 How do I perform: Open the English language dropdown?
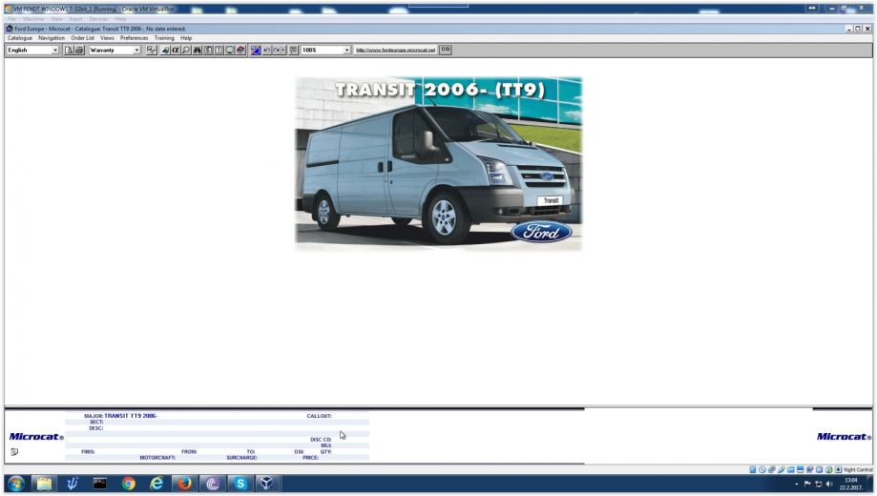(x=32, y=50)
